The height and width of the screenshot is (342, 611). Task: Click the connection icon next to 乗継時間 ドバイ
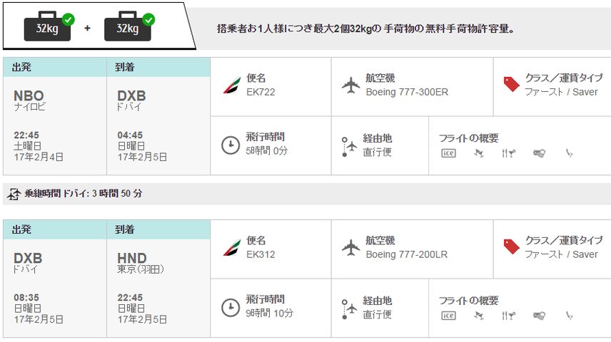tap(14, 194)
